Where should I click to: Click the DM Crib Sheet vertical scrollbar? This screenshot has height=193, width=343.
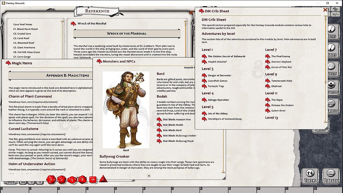[x=326, y=69]
